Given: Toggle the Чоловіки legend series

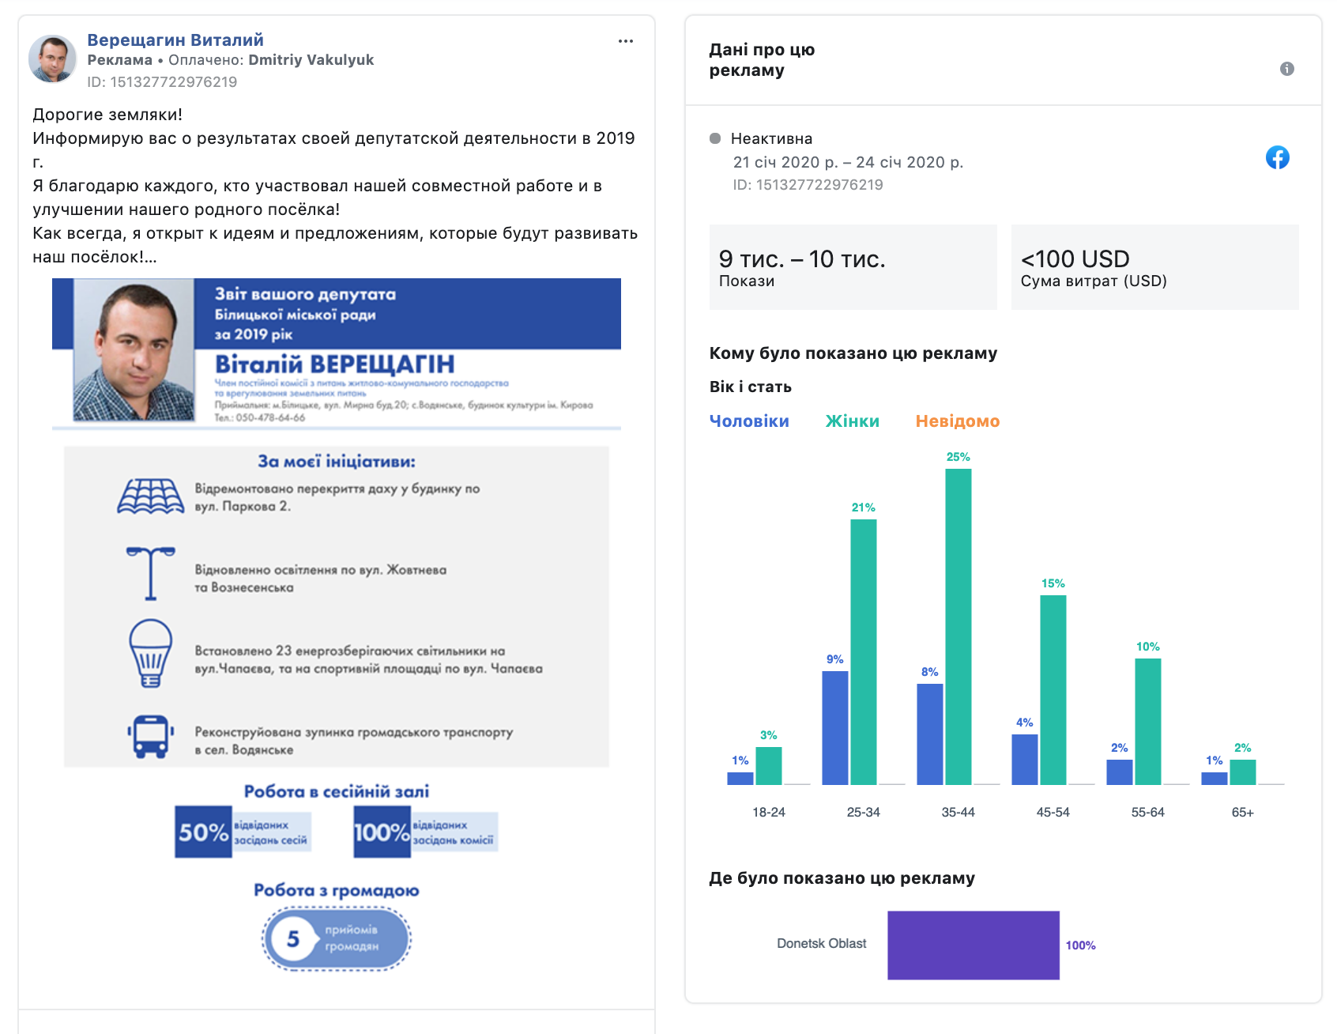Looking at the screenshot, I should point(748,421).
